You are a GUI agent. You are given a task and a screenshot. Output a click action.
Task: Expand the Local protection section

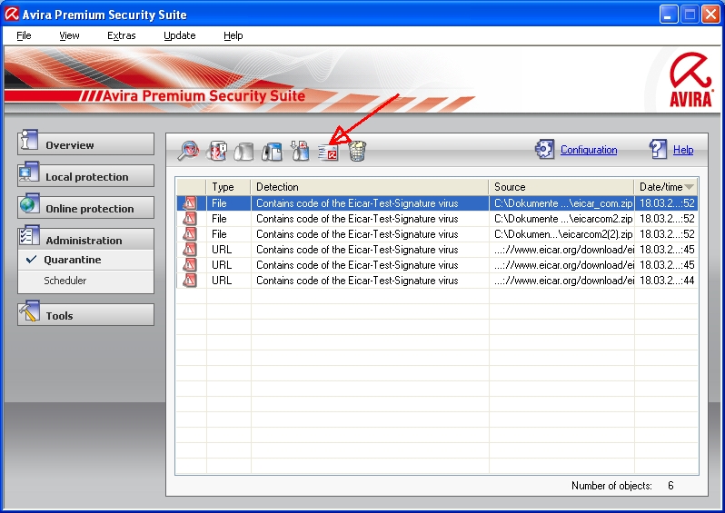click(85, 176)
